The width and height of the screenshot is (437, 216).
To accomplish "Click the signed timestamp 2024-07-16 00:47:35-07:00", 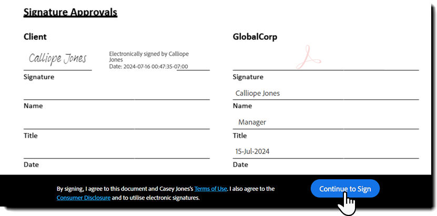I will pyautogui.click(x=156, y=67).
